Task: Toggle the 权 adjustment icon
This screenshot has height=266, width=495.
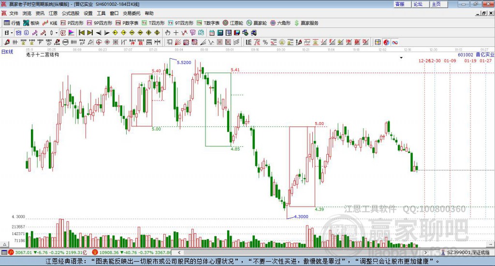Action: click(63, 33)
